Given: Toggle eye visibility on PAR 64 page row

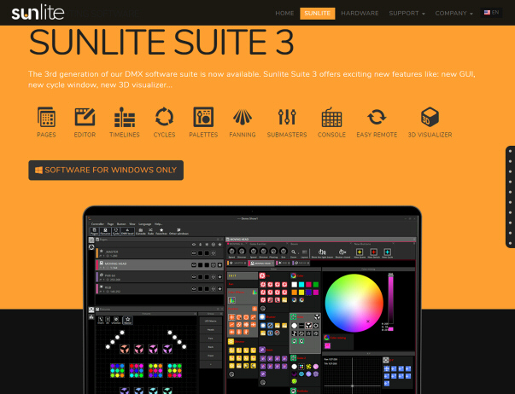Looking at the screenshot, I should (x=194, y=277).
